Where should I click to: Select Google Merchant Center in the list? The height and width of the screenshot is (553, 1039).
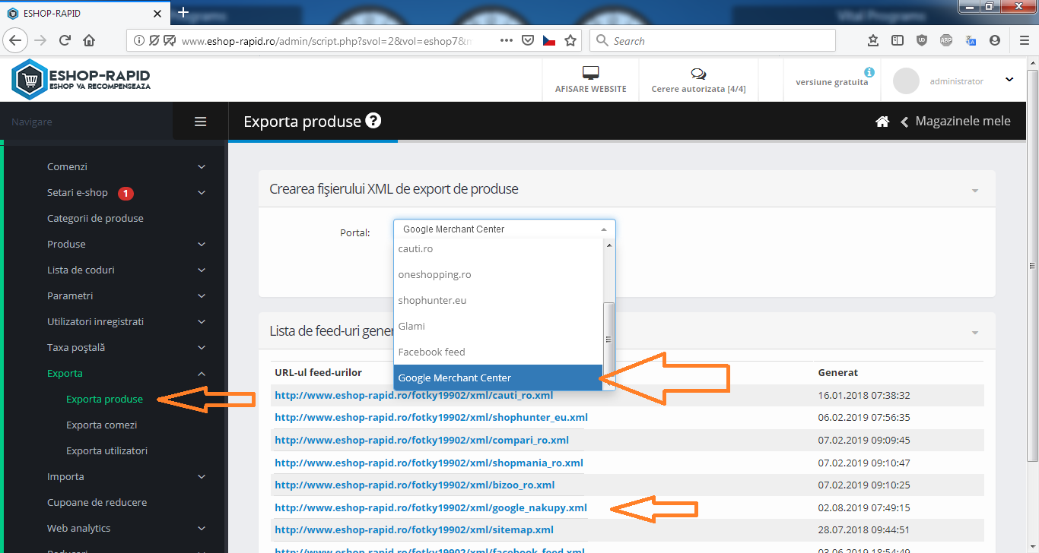[498, 378]
